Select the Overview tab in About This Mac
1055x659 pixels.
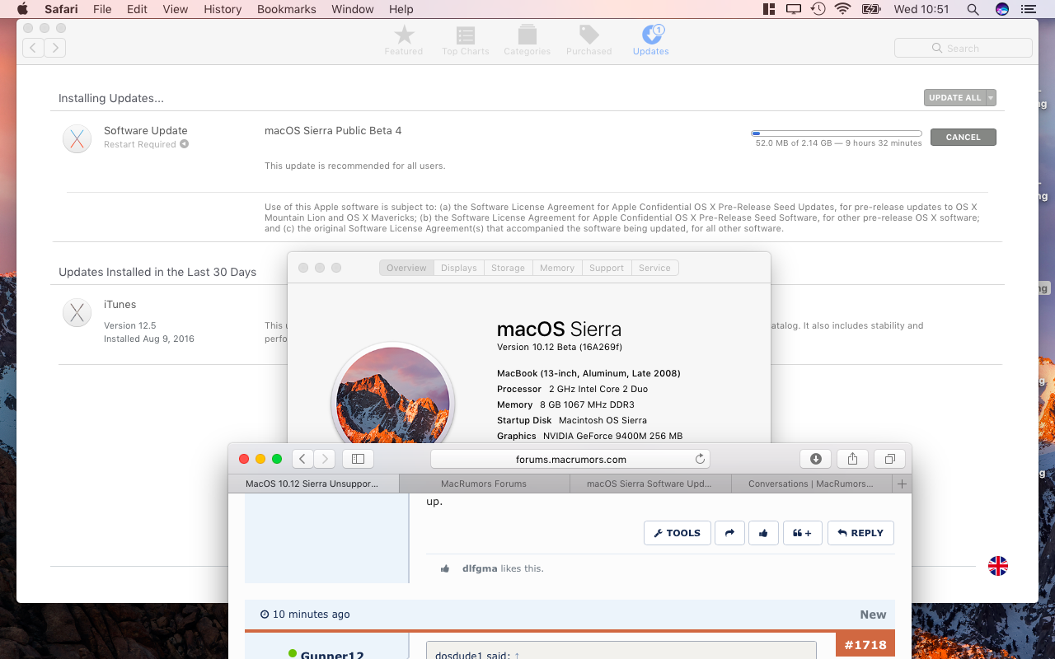point(406,268)
